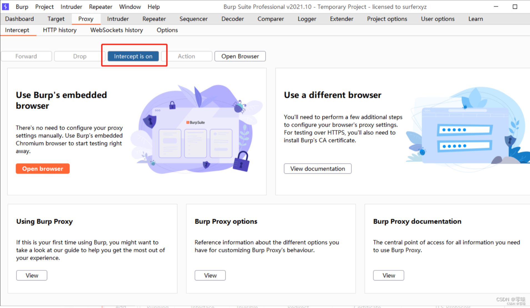The width and height of the screenshot is (530, 308).
Task: Open the WebSockets history sub-tab
Action: click(117, 30)
